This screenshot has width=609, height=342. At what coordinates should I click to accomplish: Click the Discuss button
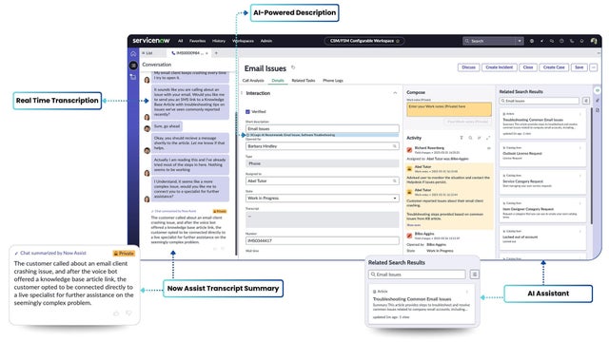click(x=468, y=67)
